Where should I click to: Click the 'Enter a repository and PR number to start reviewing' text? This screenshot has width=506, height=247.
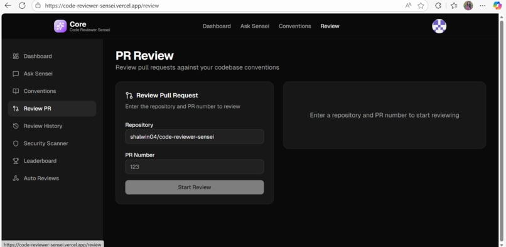click(x=384, y=115)
